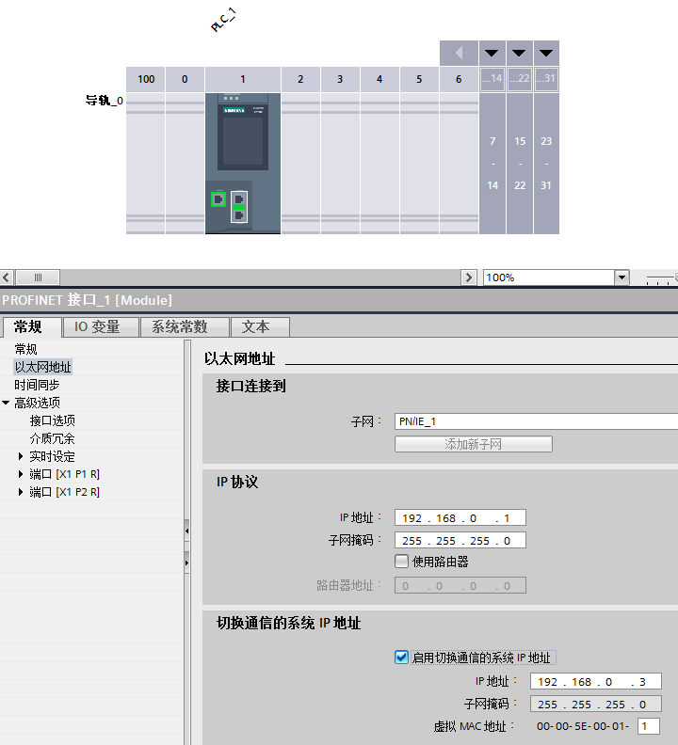The image size is (678, 745).
Task: Collapse rack slots with left arrow button
Action: coord(459,53)
